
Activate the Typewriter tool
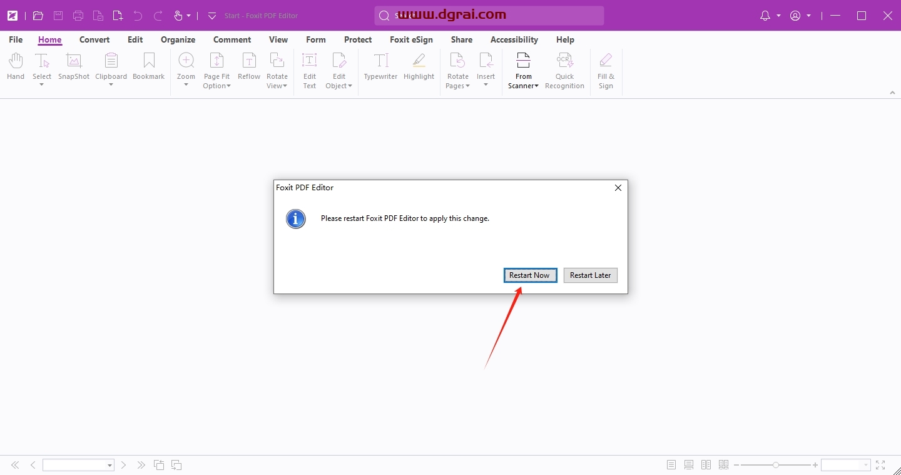[381, 66]
